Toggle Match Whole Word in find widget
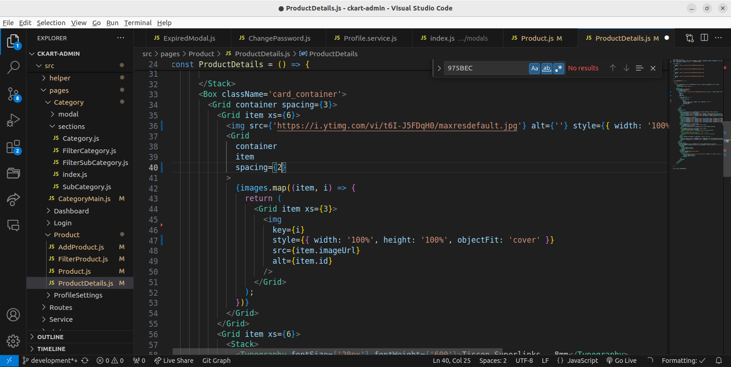 546,68
